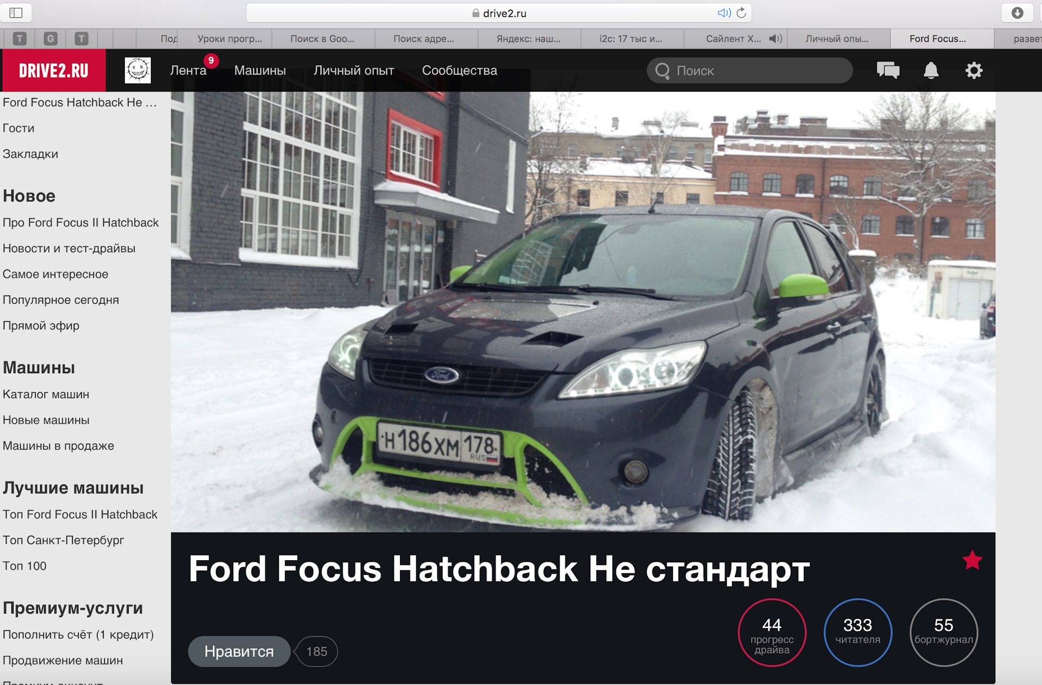Open Про Ford Focus II Hatchback link
1042x685 pixels.
click(x=81, y=222)
